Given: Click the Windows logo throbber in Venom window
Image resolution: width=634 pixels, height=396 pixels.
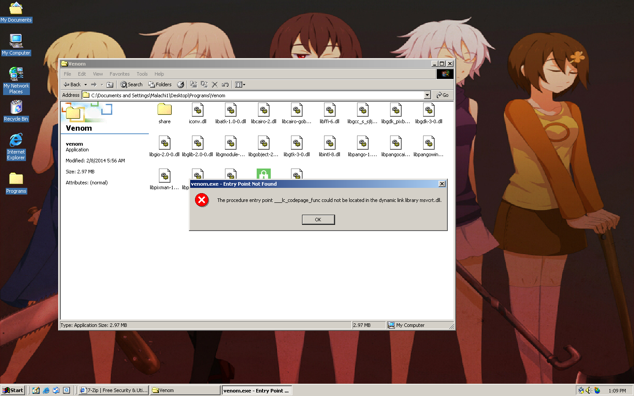Looking at the screenshot, I should click(x=445, y=74).
